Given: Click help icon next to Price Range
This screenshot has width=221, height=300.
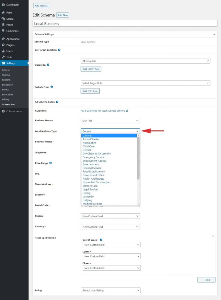Looking at the screenshot, I should (x=51, y=163).
